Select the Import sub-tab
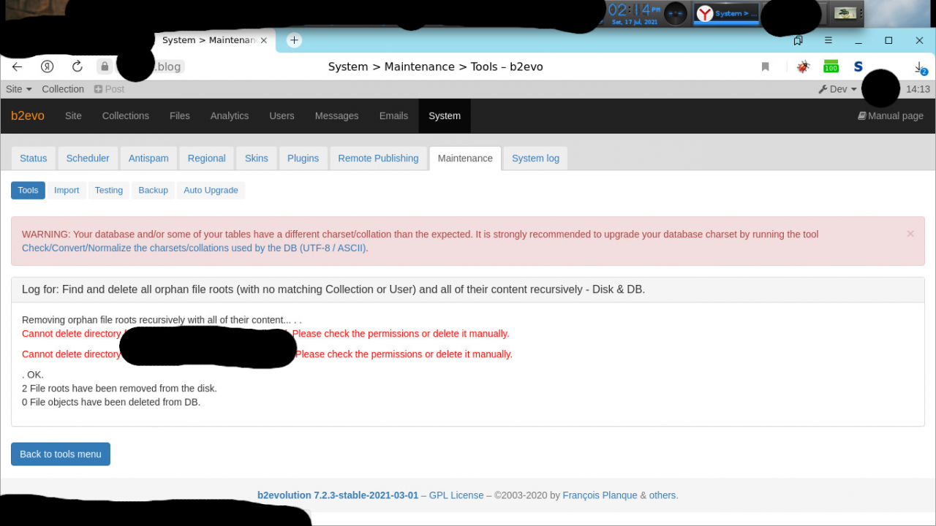Screen dimensions: 936x526 [67, 190]
